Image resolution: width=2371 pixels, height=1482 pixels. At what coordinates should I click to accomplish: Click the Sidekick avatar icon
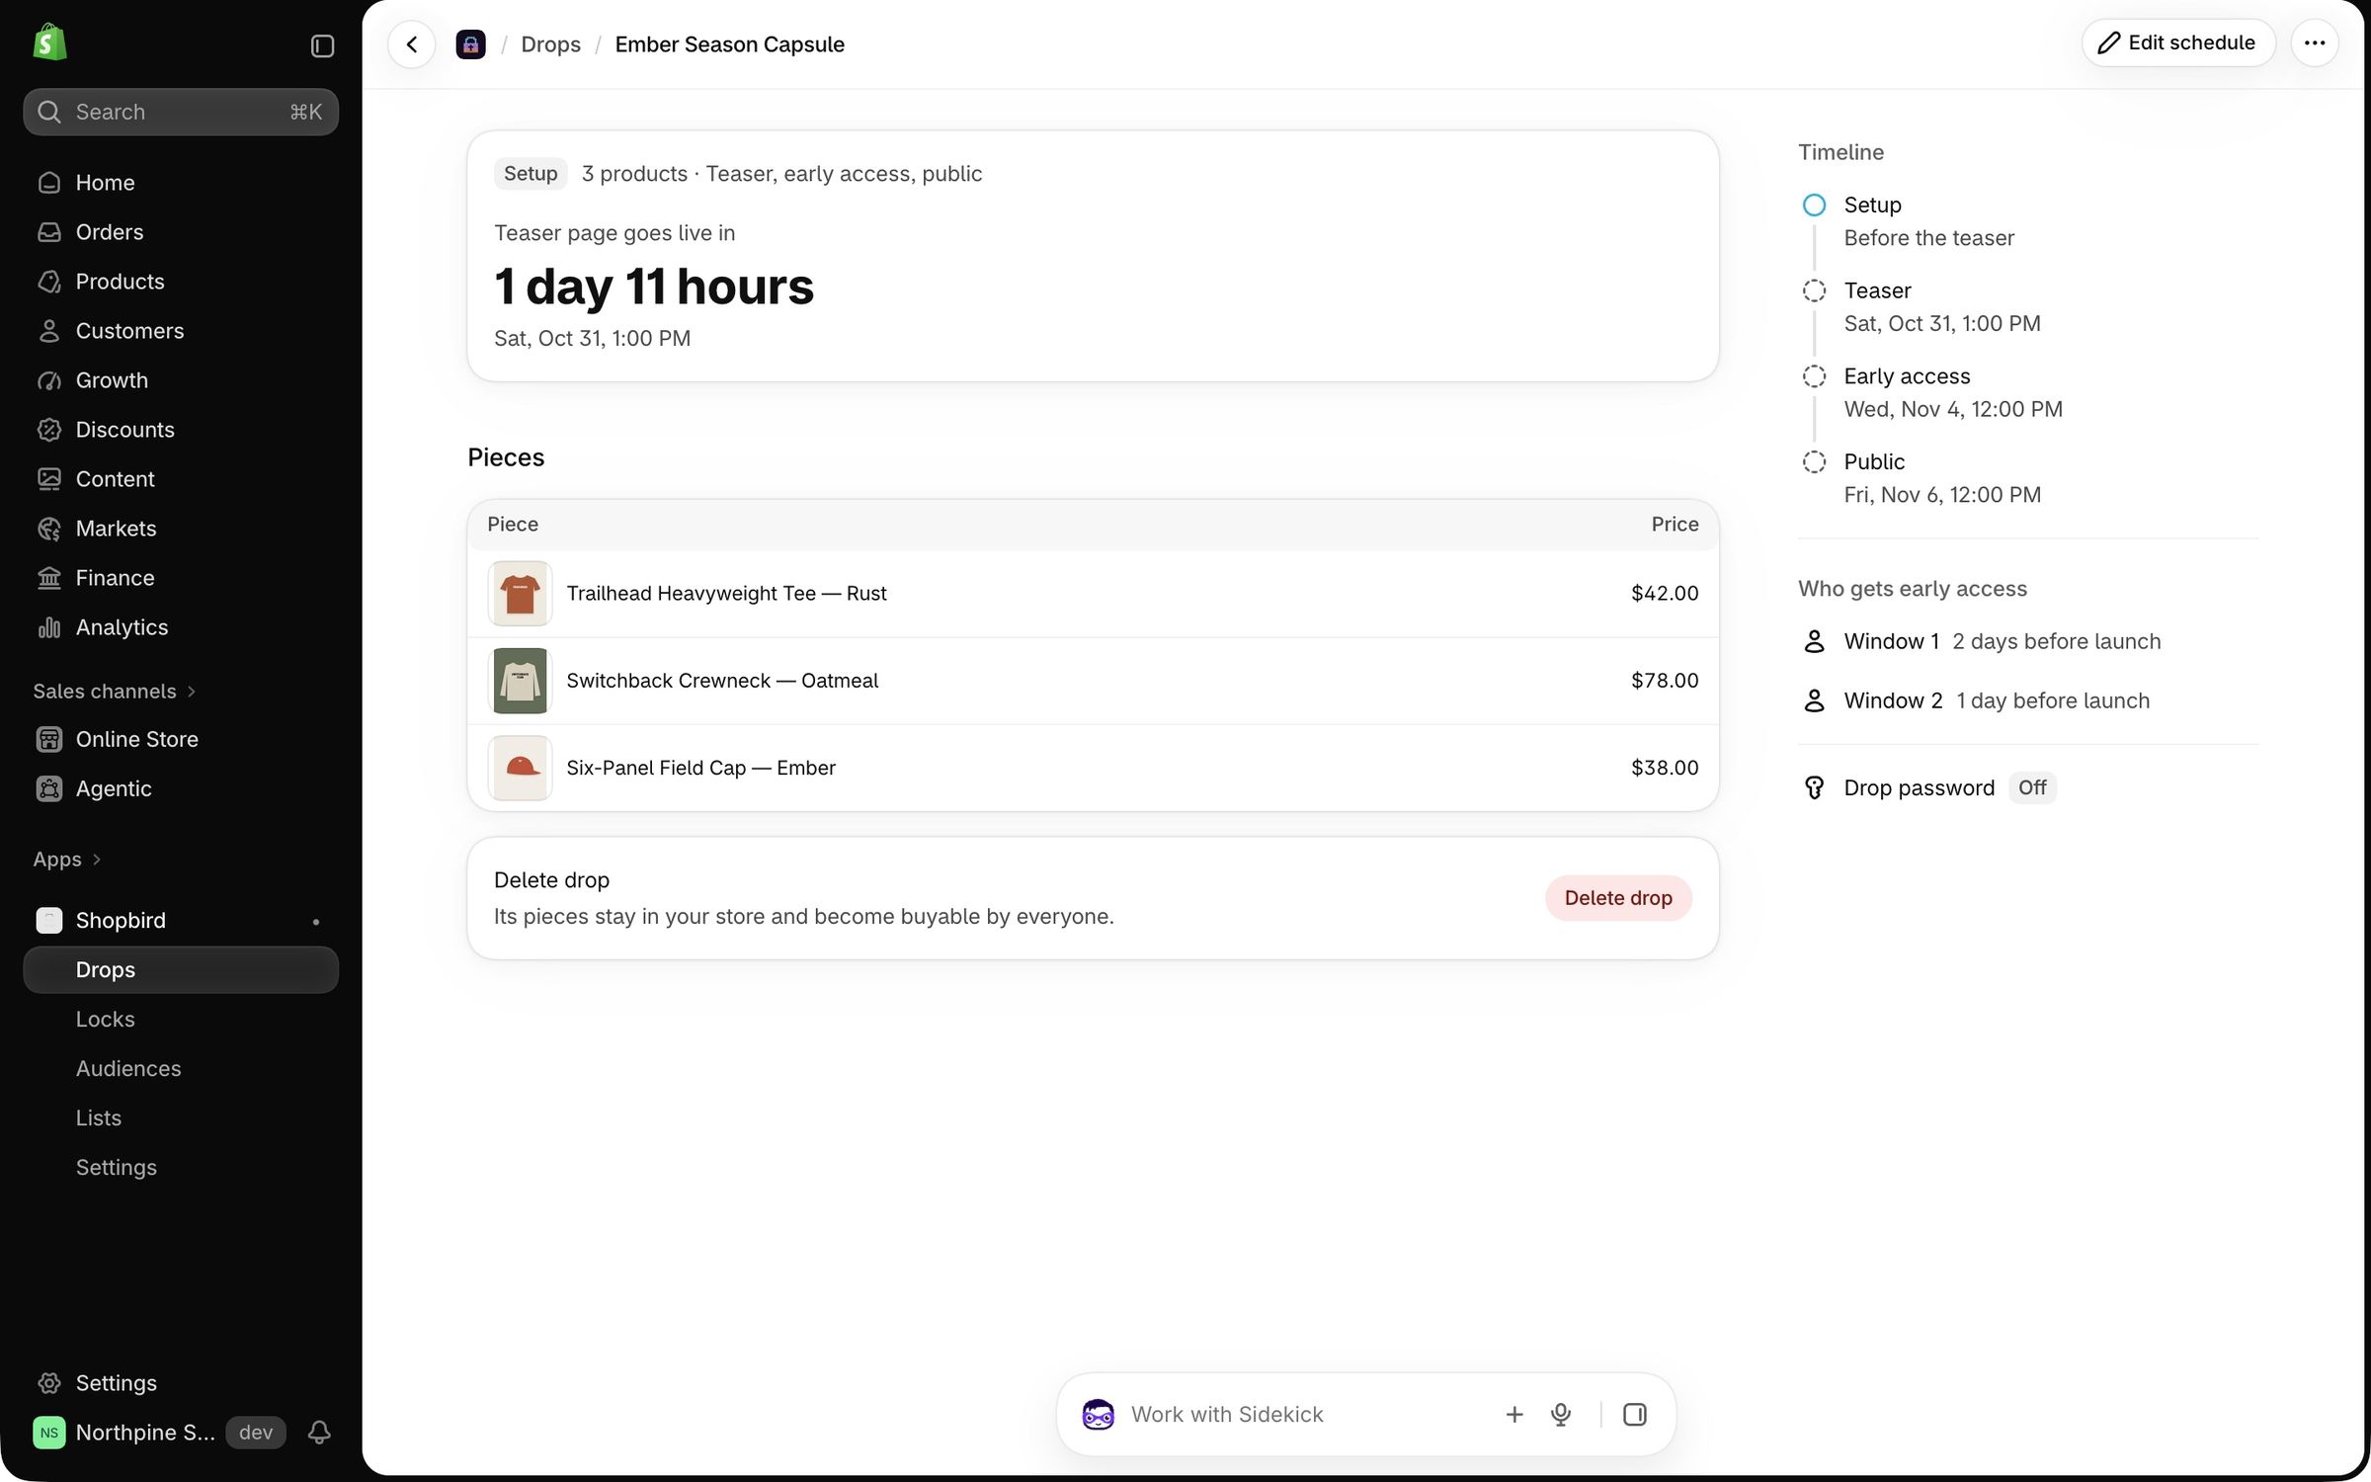click(1098, 1415)
